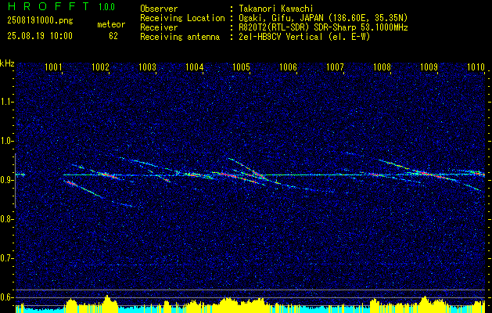Click the 1.1 kHz axis label
The height and width of the screenshot is (313, 492).
click(x=6, y=102)
